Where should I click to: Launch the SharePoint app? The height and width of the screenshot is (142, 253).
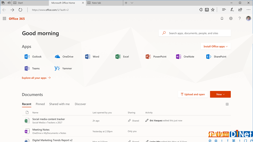pyautogui.click(x=216, y=57)
